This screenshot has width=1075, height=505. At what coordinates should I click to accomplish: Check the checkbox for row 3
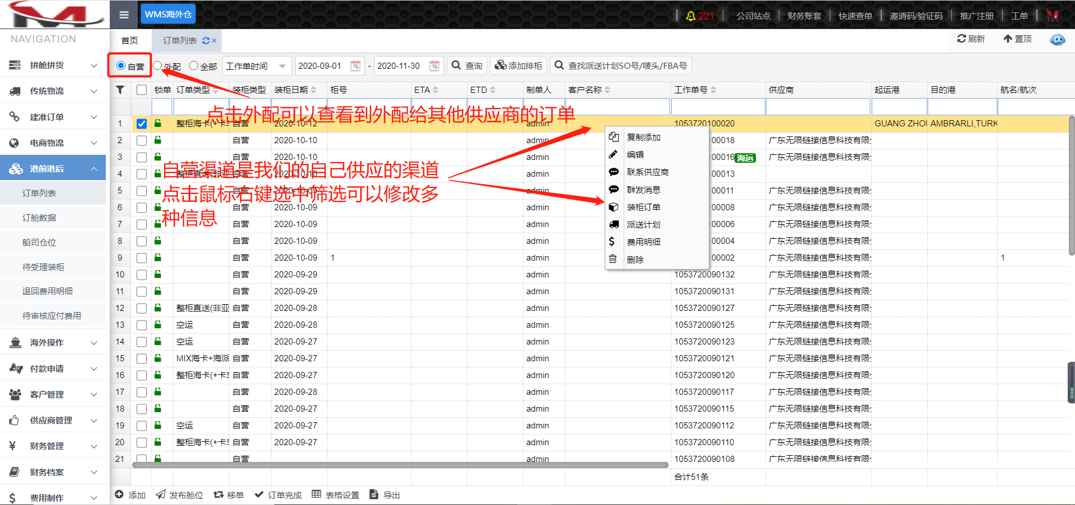142,157
